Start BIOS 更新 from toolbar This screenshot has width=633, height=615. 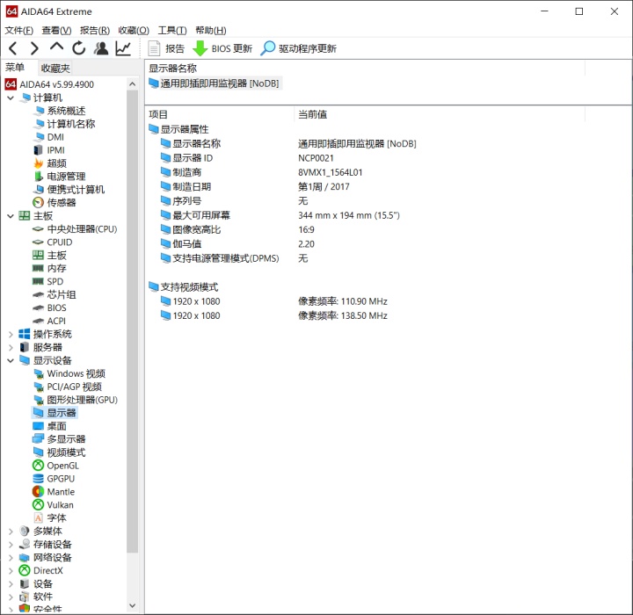tap(222, 48)
